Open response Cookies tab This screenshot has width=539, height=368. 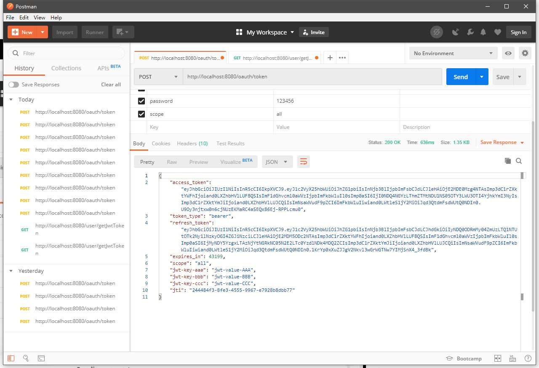pos(161,144)
